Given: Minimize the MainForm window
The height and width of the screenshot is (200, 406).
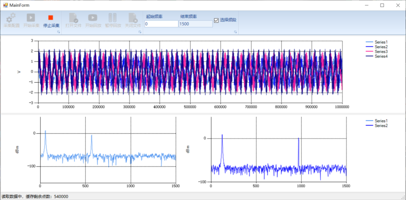Looking at the screenshot, I should pos(367,5).
